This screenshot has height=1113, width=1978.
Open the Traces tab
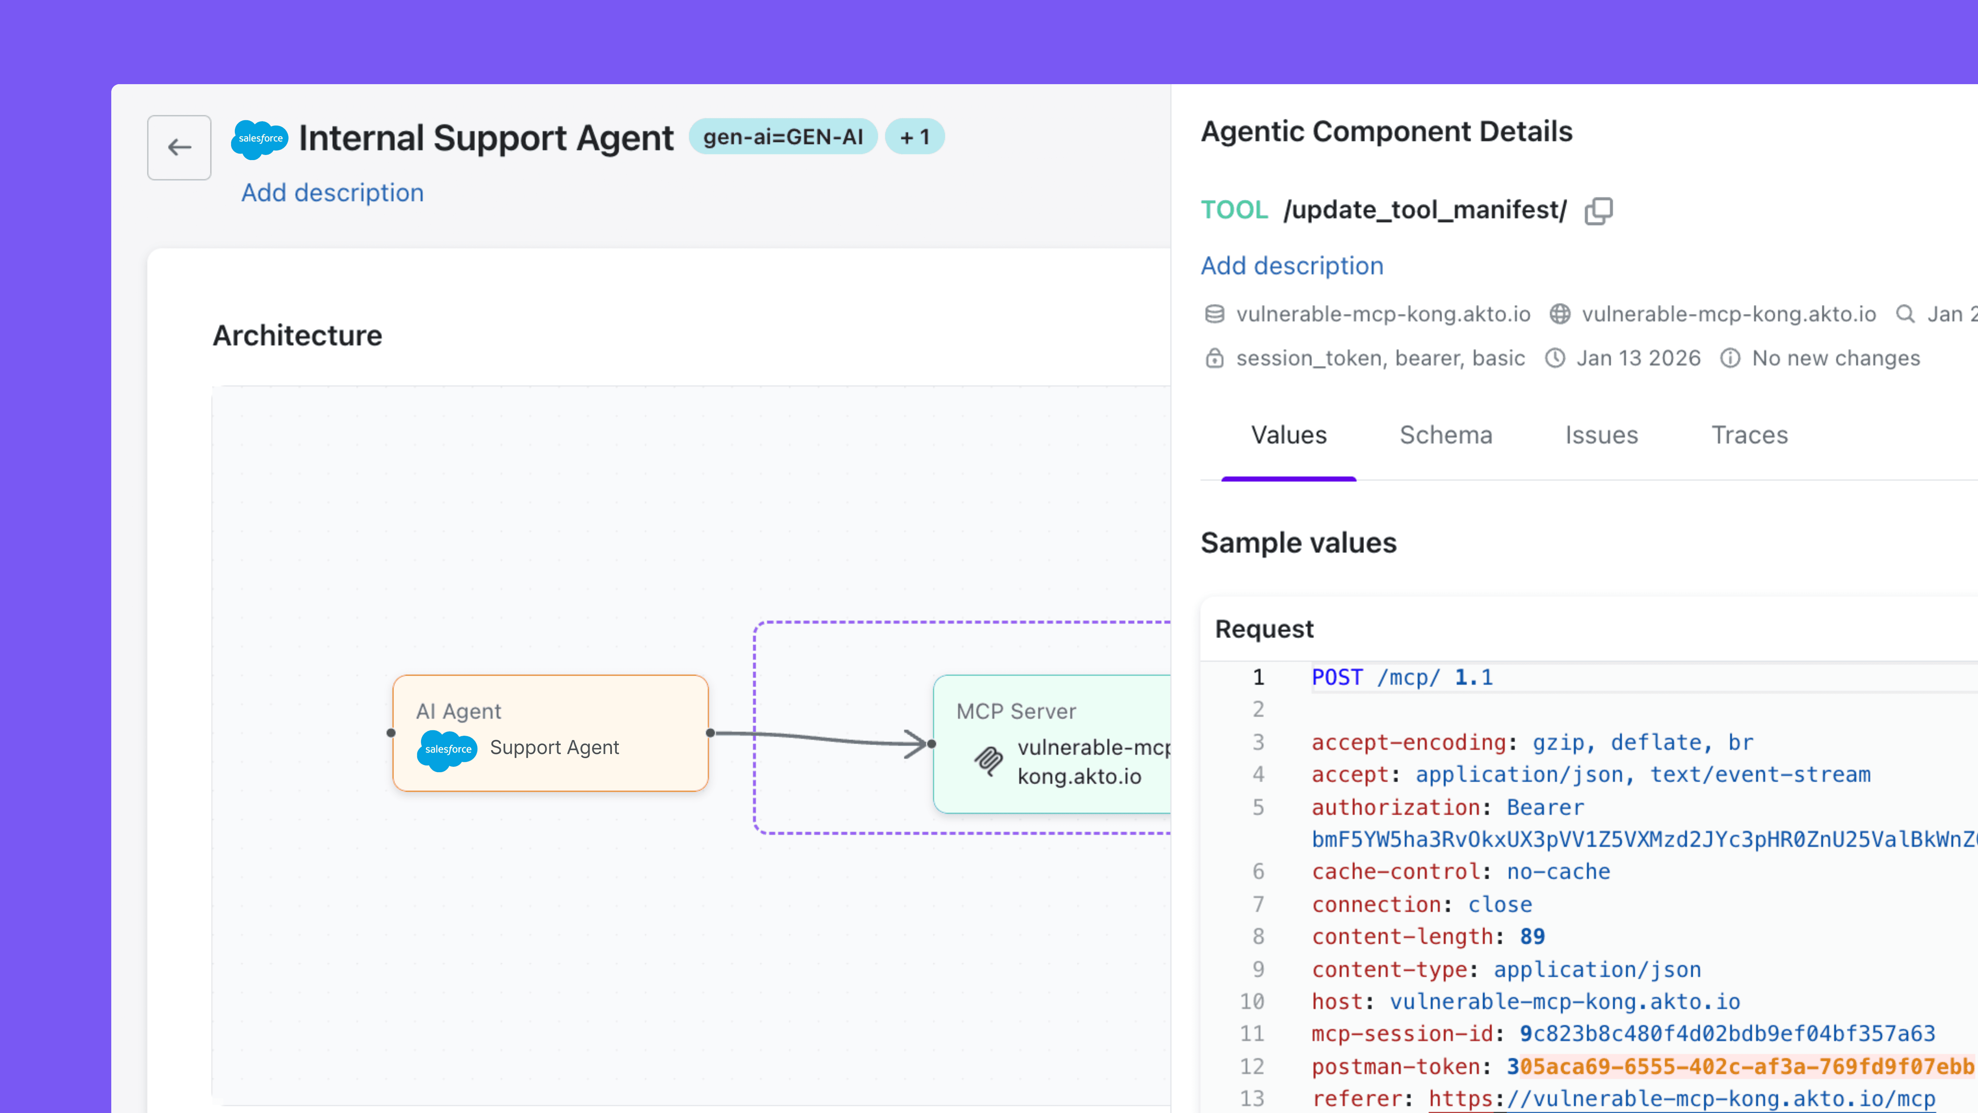[x=1749, y=435]
